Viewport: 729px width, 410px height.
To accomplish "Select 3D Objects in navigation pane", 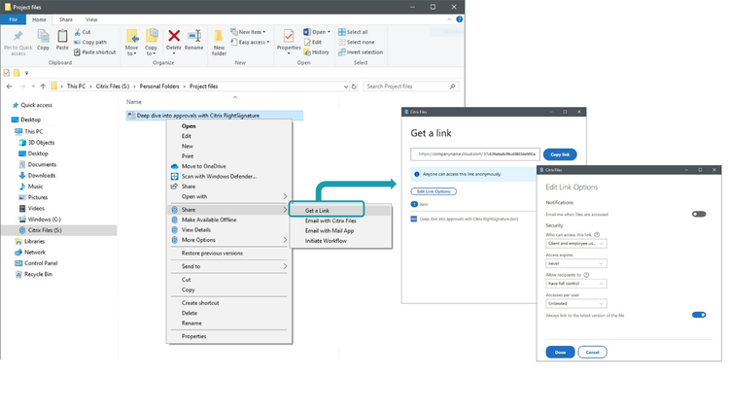I will 36,143.
